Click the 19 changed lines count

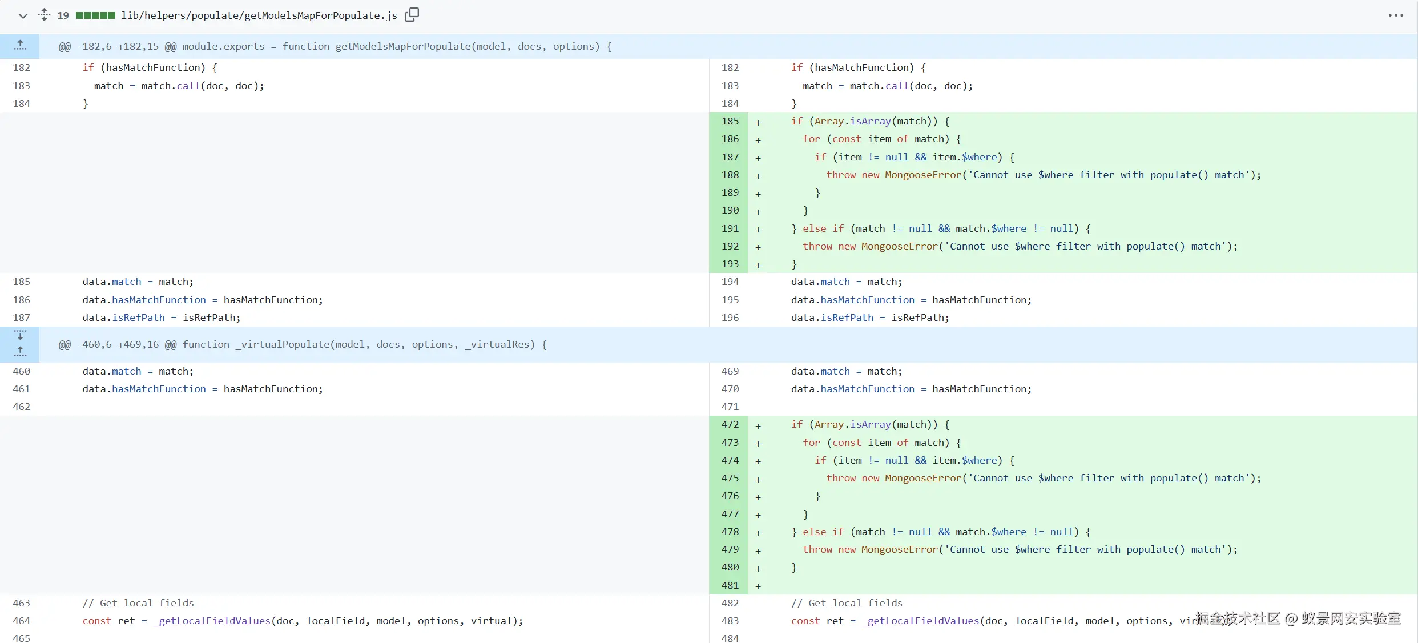click(x=63, y=15)
